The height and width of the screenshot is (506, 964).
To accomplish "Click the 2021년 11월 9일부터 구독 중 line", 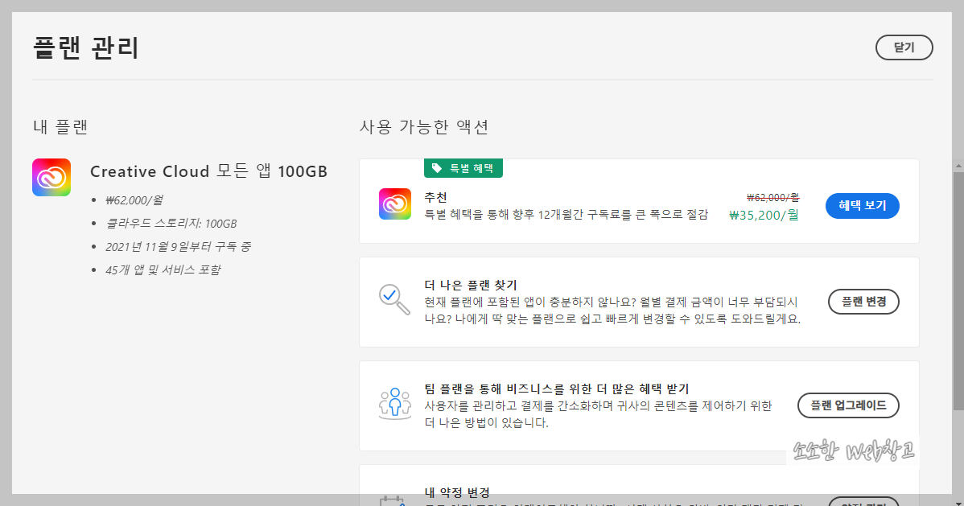I will click(179, 246).
